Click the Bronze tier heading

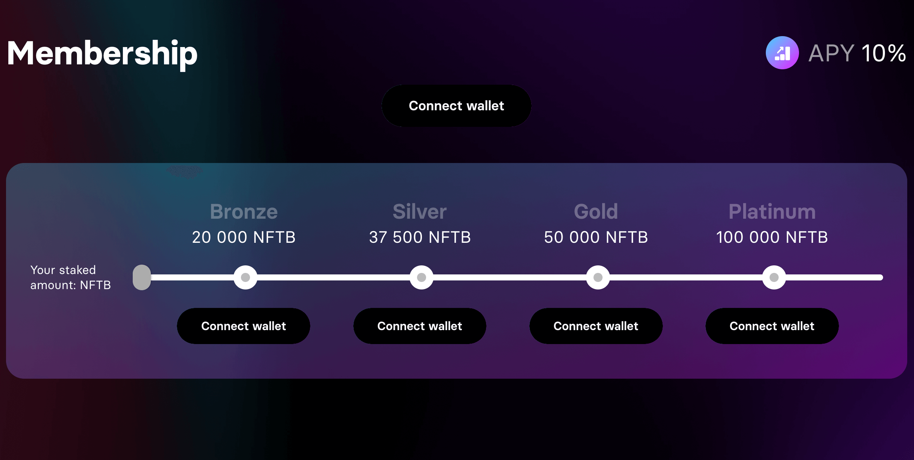pos(244,212)
